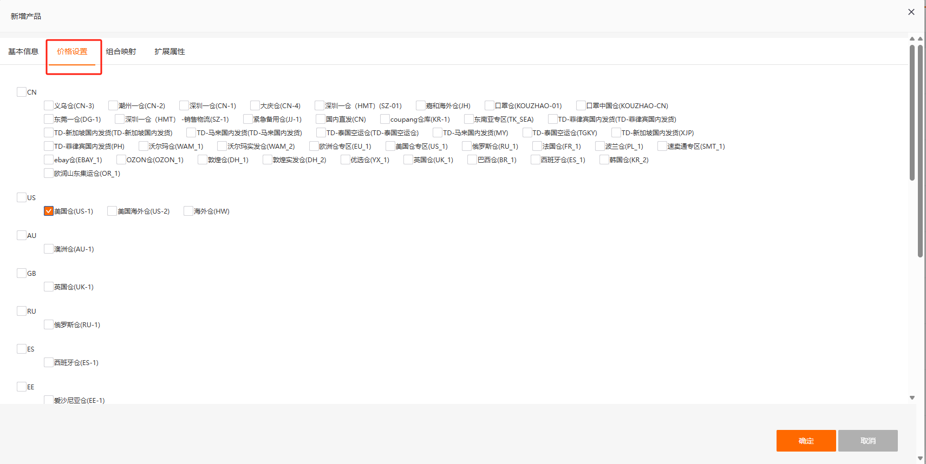Switch to the 组合映射 tab
This screenshot has width=926, height=464.
121,51
